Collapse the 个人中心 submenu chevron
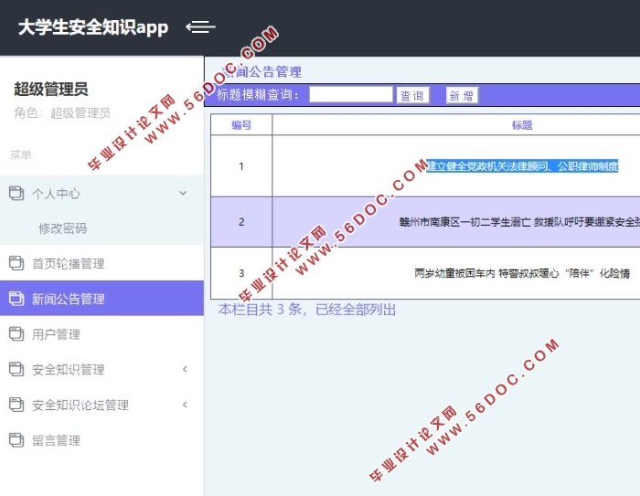640x496 pixels. click(x=183, y=193)
